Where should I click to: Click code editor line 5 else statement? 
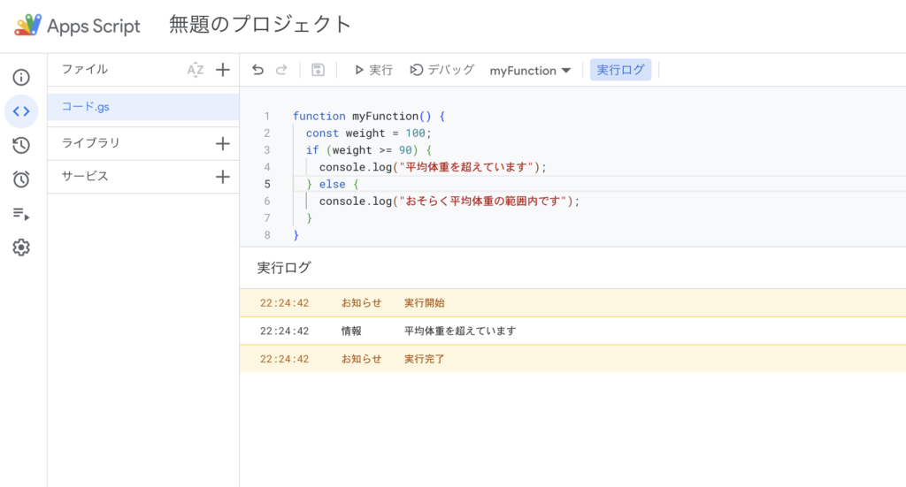point(333,184)
